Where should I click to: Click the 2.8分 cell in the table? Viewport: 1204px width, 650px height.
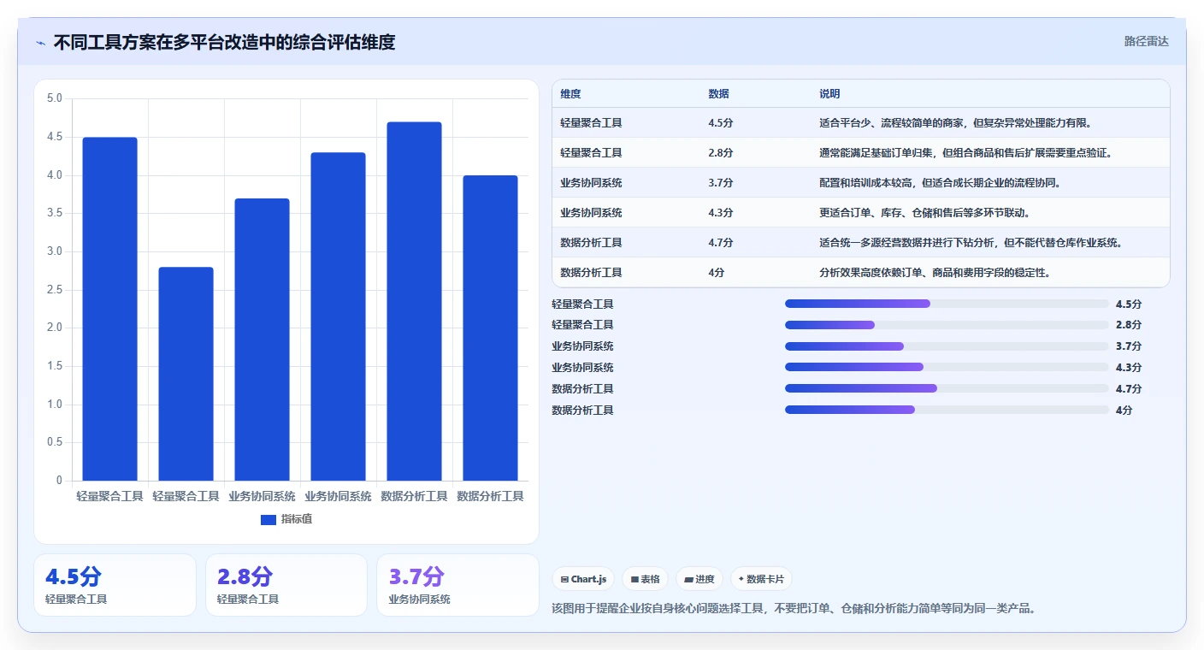click(721, 152)
